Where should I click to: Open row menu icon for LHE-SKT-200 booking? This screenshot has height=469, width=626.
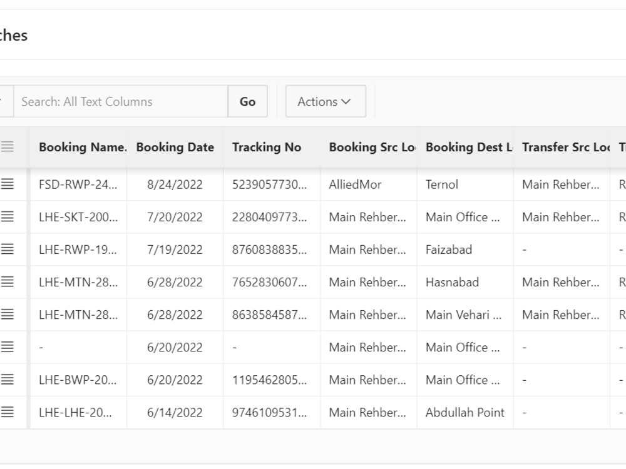[x=7, y=217]
